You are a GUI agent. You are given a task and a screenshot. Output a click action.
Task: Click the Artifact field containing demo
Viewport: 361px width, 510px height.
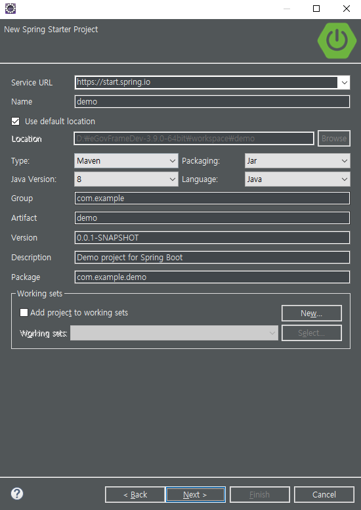click(212, 218)
